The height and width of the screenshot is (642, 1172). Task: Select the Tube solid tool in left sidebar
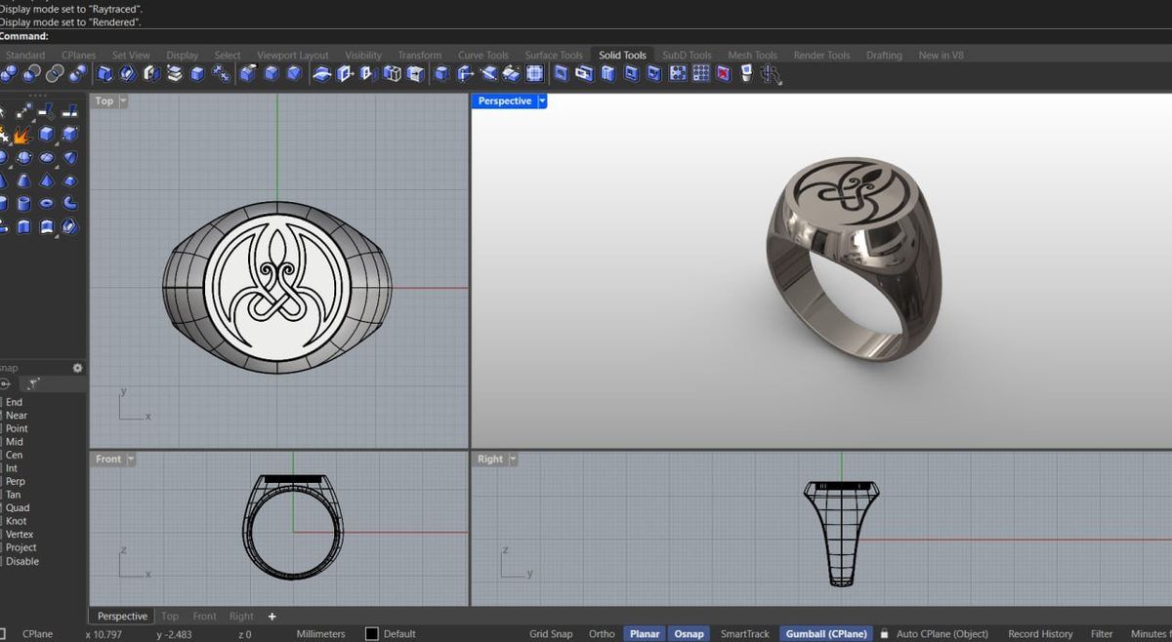point(22,204)
